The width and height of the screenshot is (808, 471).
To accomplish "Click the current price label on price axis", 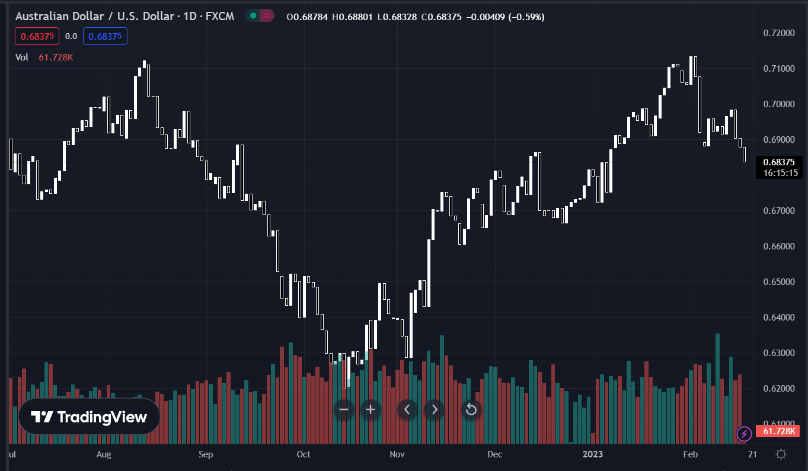I will [779, 162].
